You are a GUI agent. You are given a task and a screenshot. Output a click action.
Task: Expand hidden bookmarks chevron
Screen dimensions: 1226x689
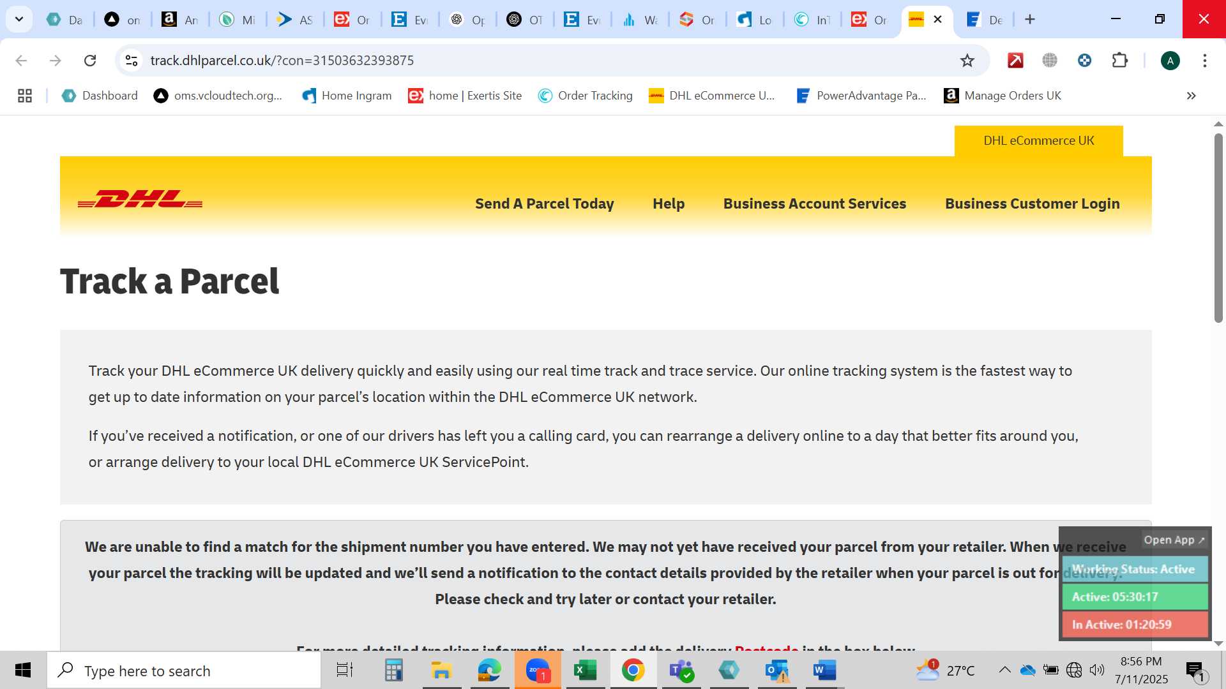1191,96
